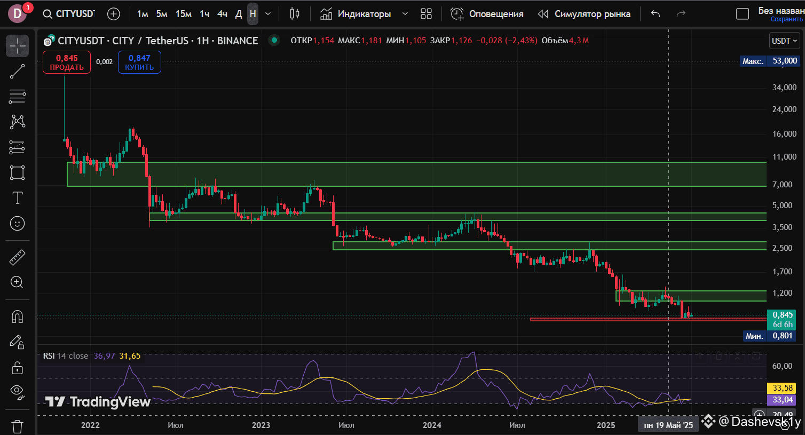This screenshot has width=805, height=435.
Task: Open the candlestick chart type selector
Action: pos(295,14)
